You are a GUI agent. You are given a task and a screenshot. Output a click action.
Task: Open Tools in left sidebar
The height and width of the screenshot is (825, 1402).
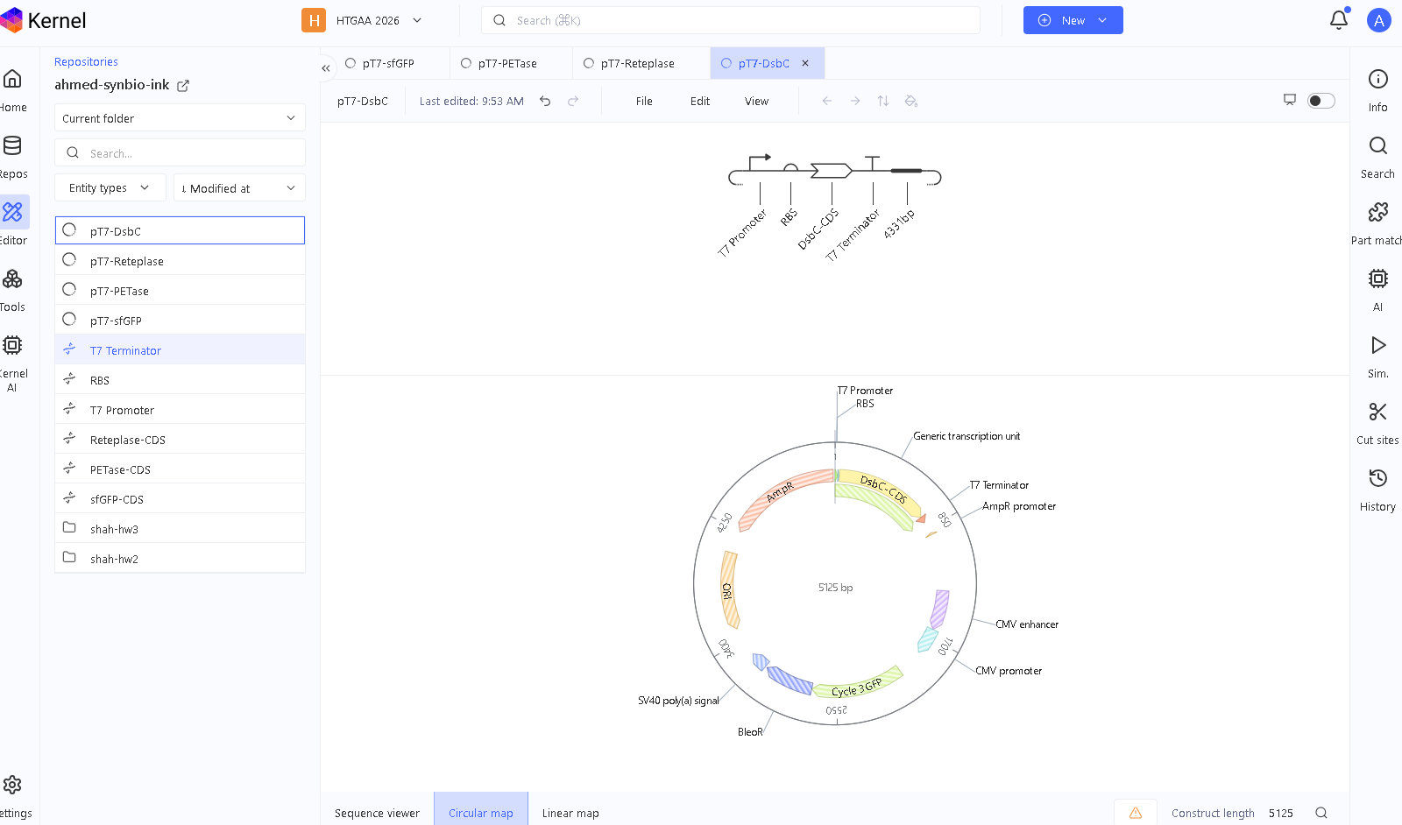(x=13, y=290)
